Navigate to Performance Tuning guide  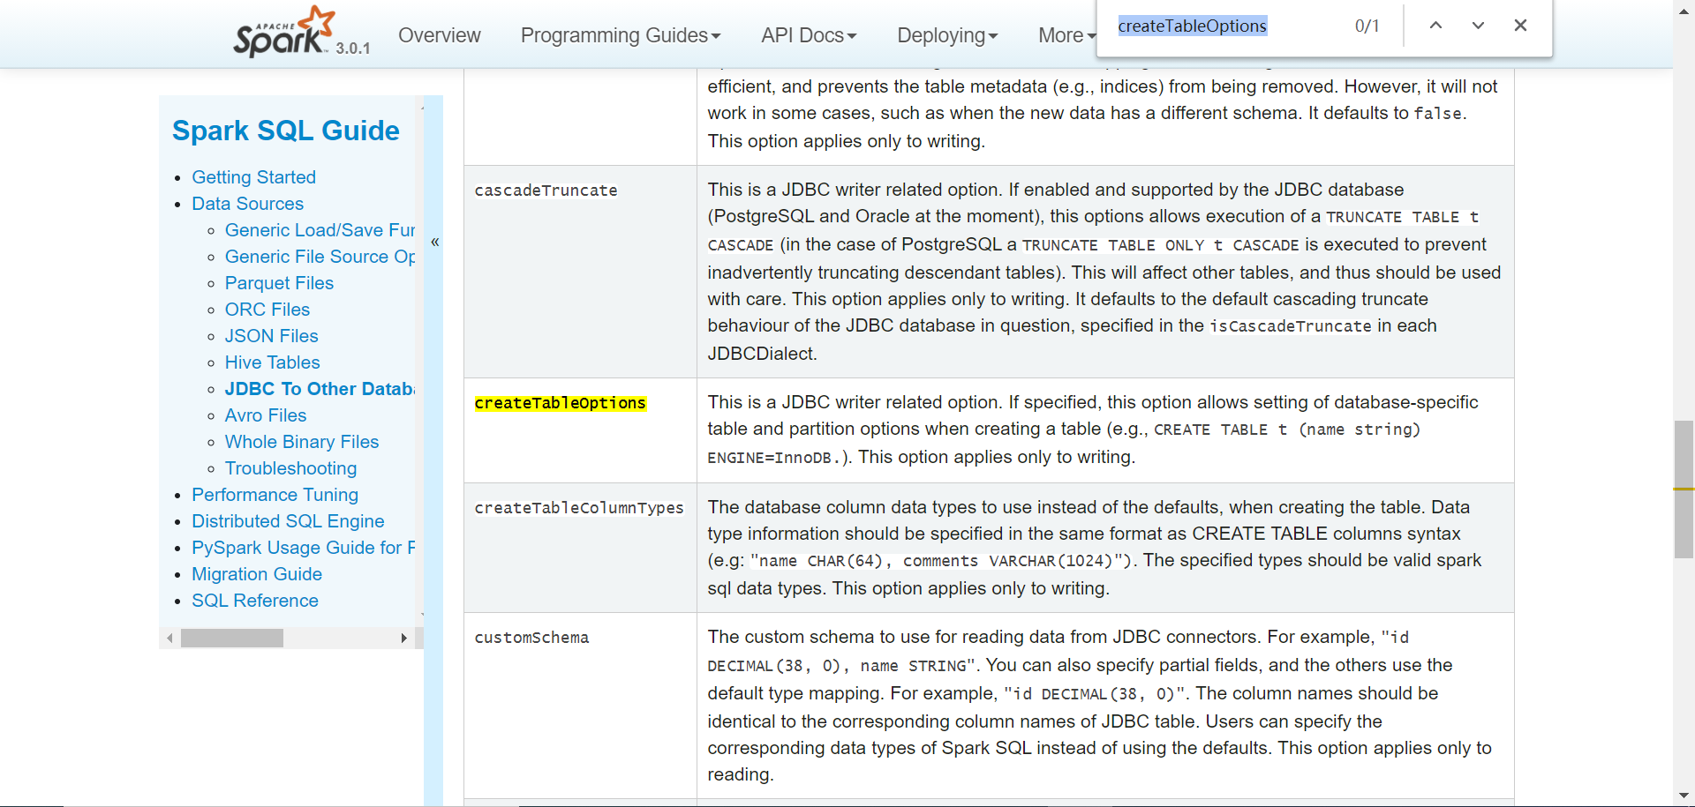(275, 495)
